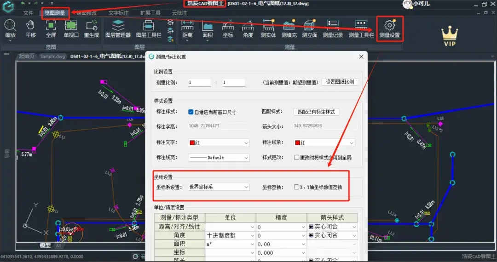Viewport: 497px width, 262px height.
Task: Click the 箭头样式 table column header
Action: click(x=332, y=218)
